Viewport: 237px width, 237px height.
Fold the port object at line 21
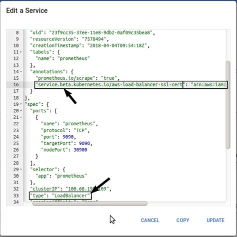coord(21,117)
